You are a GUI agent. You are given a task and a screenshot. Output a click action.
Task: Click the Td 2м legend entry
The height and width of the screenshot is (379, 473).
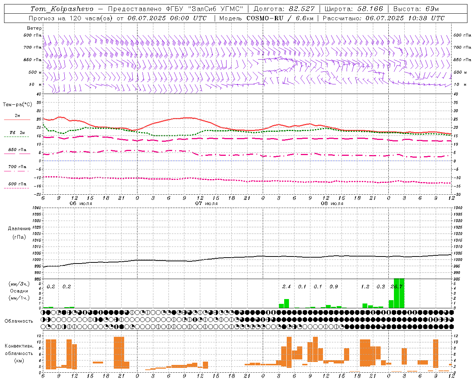[x=17, y=133]
